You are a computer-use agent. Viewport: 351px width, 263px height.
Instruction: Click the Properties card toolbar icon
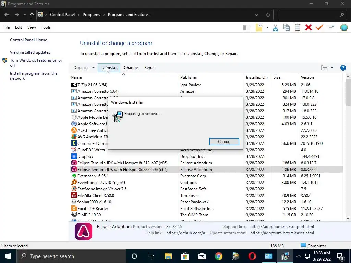pyautogui.click(x=330, y=27)
